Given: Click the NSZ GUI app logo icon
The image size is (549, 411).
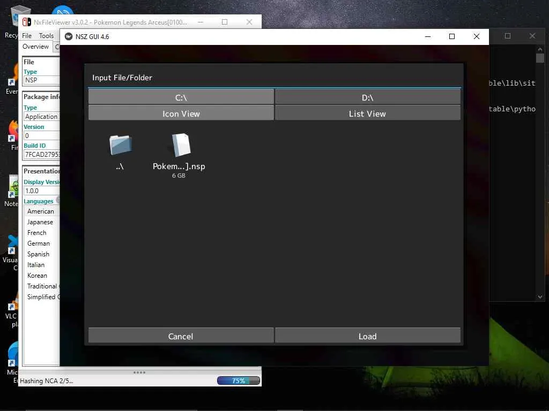Looking at the screenshot, I should coord(69,36).
